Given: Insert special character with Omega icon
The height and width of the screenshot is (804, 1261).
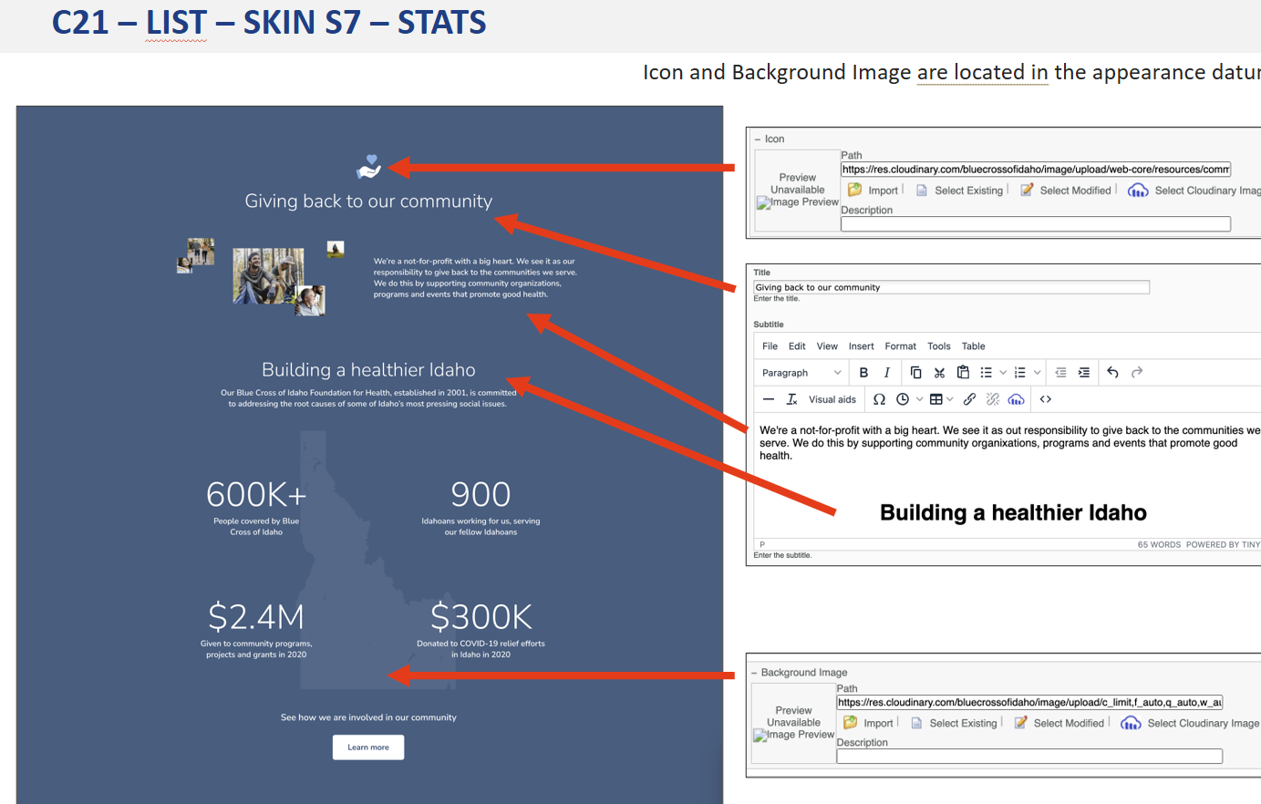Looking at the screenshot, I should (879, 399).
